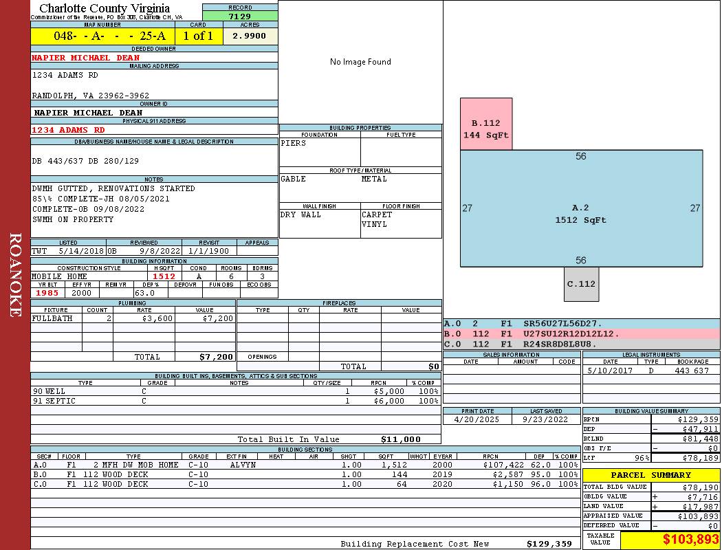
Task: Click the gray C.112 sketch block
Action: coord(581,284)
